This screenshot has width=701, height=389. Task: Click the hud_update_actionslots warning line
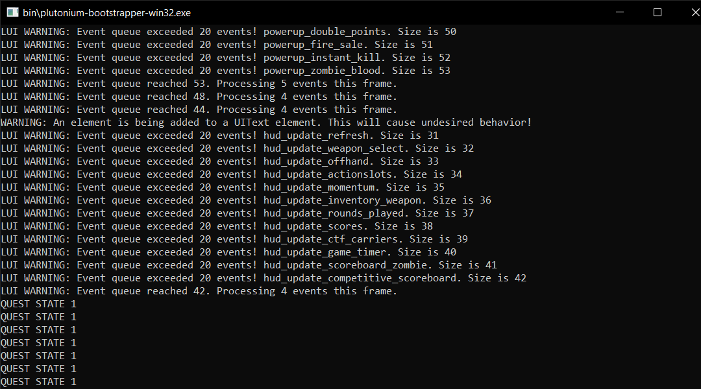point(231,174)
